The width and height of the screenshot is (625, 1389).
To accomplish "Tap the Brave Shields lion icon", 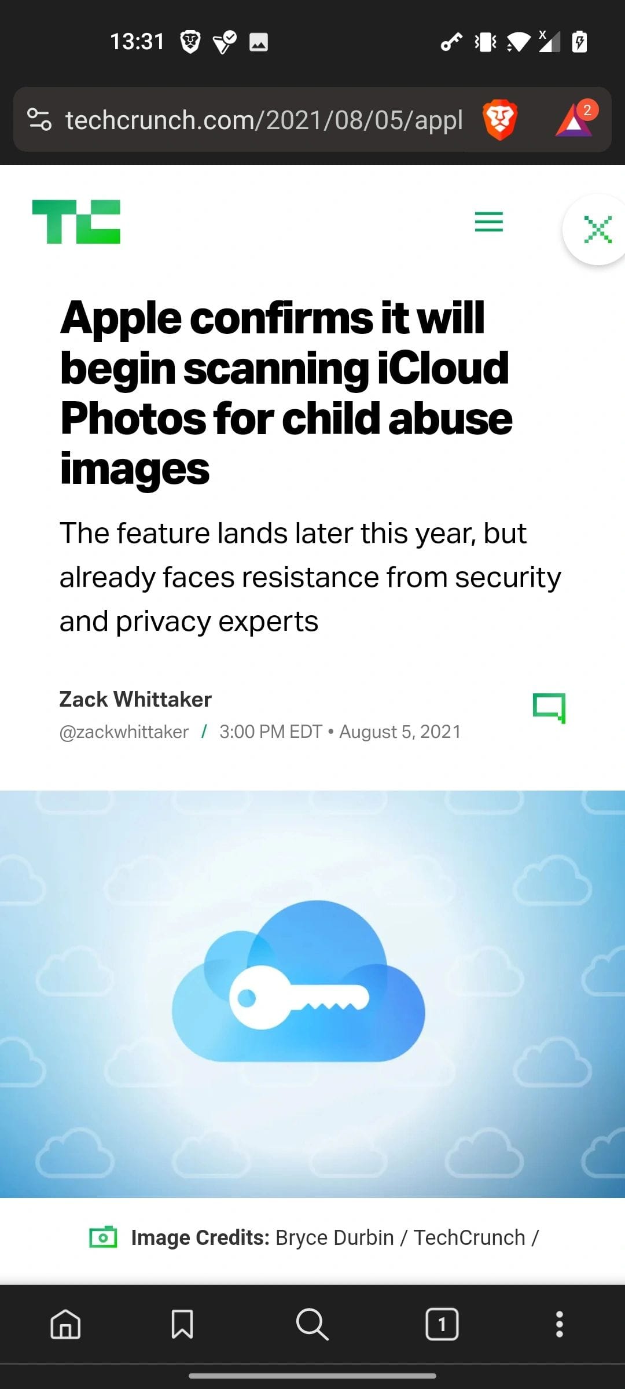I will (x=499, y=120).
